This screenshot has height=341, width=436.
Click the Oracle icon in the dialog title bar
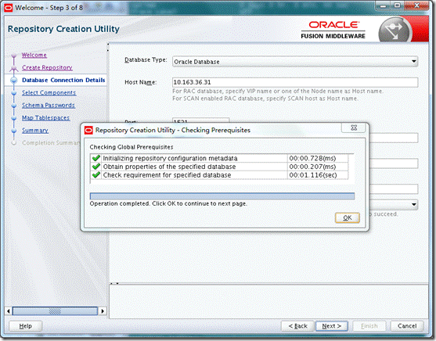pos(88,130)
